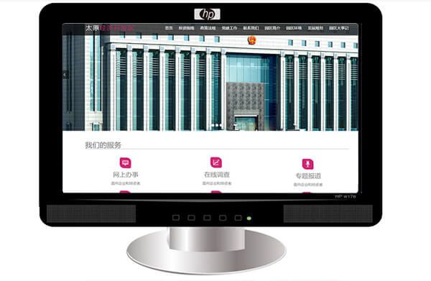Click the leftmost square monitor control button

coord(176,218)
